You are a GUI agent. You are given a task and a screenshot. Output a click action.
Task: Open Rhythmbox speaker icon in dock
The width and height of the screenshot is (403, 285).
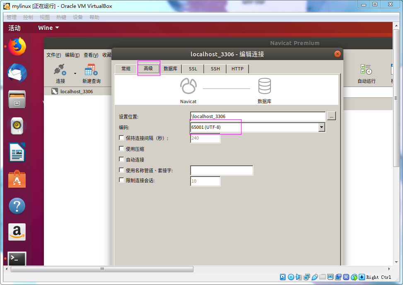pyautogui.click(x=17, y=126)
